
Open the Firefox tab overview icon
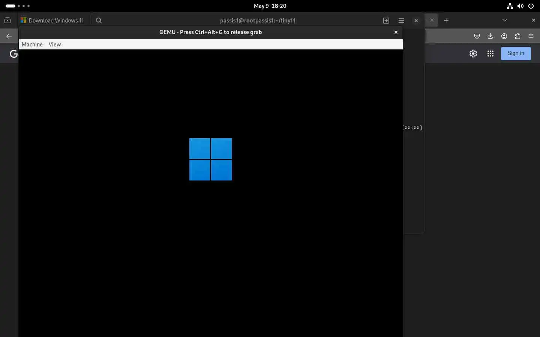tap(7, 21)
